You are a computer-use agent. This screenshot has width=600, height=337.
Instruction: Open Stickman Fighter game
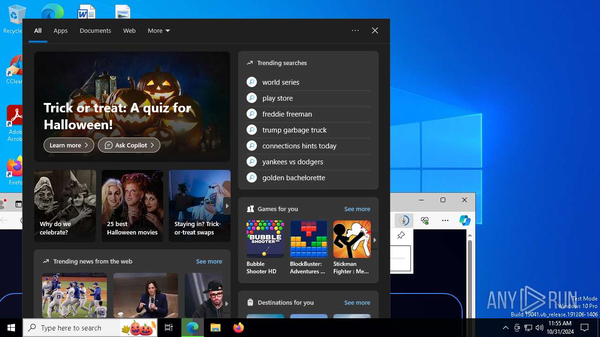[352, 248]
